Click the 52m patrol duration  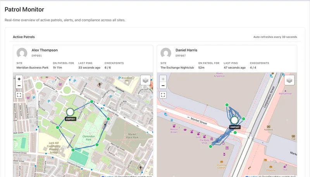click(201, 67)
